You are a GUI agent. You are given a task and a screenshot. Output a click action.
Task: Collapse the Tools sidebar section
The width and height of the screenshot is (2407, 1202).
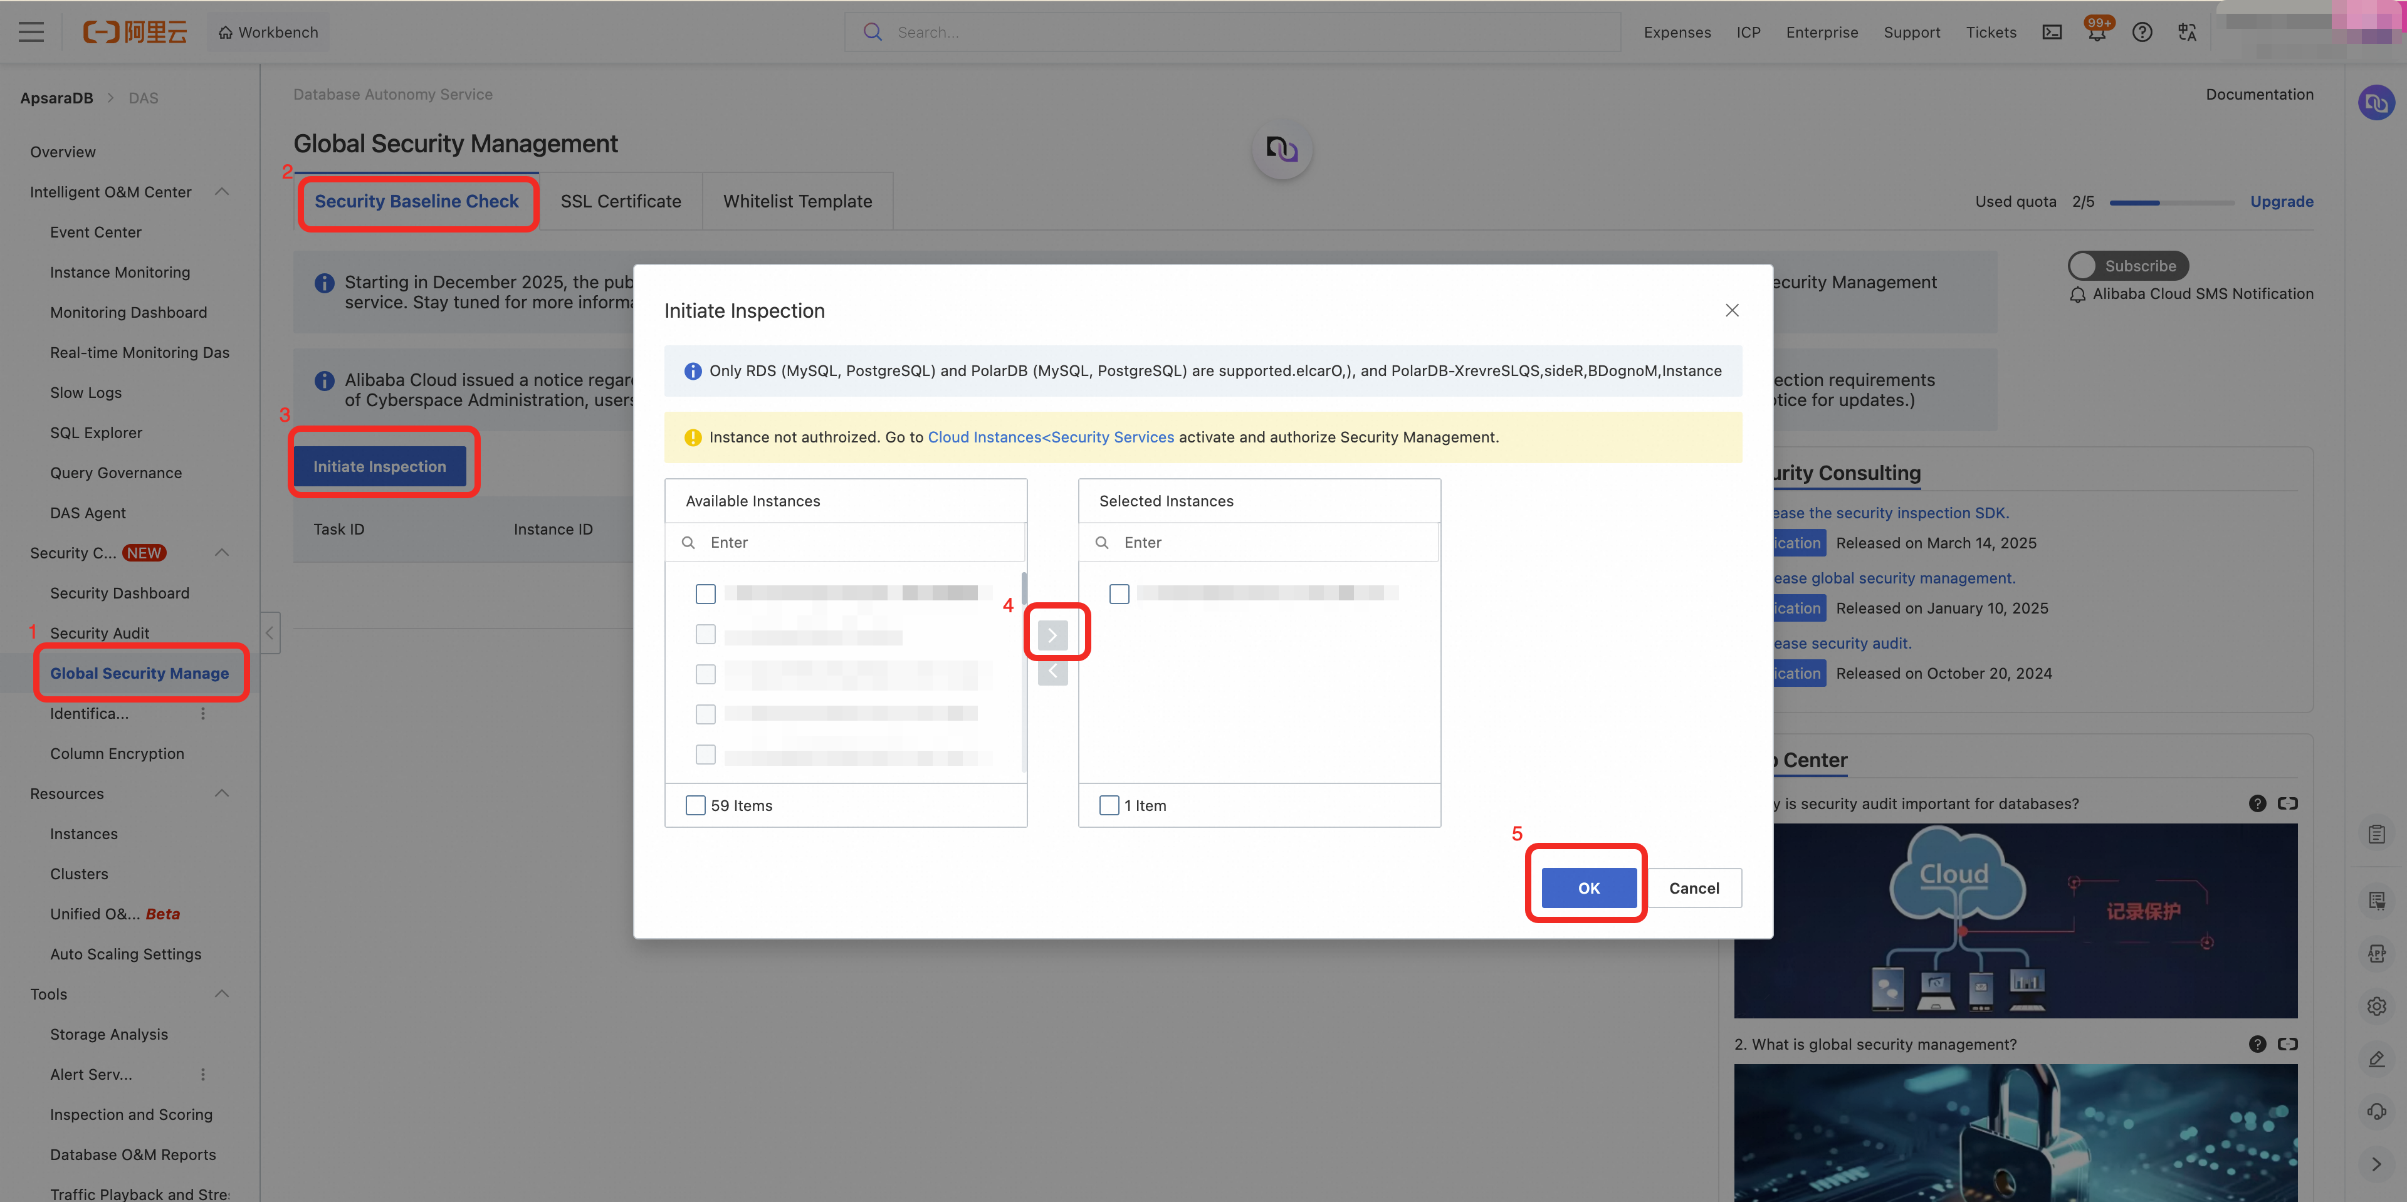pyautogui.click(x=221, y=994)
